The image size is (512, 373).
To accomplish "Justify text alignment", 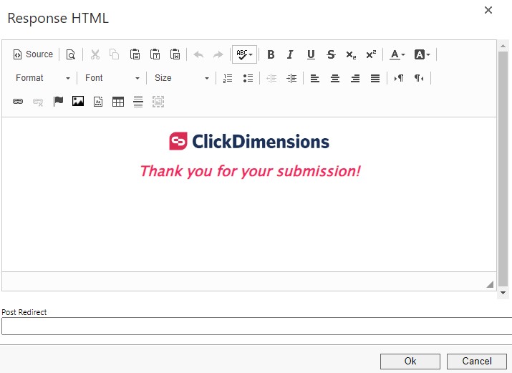I will pyautogui.click(x=375, y=78).
